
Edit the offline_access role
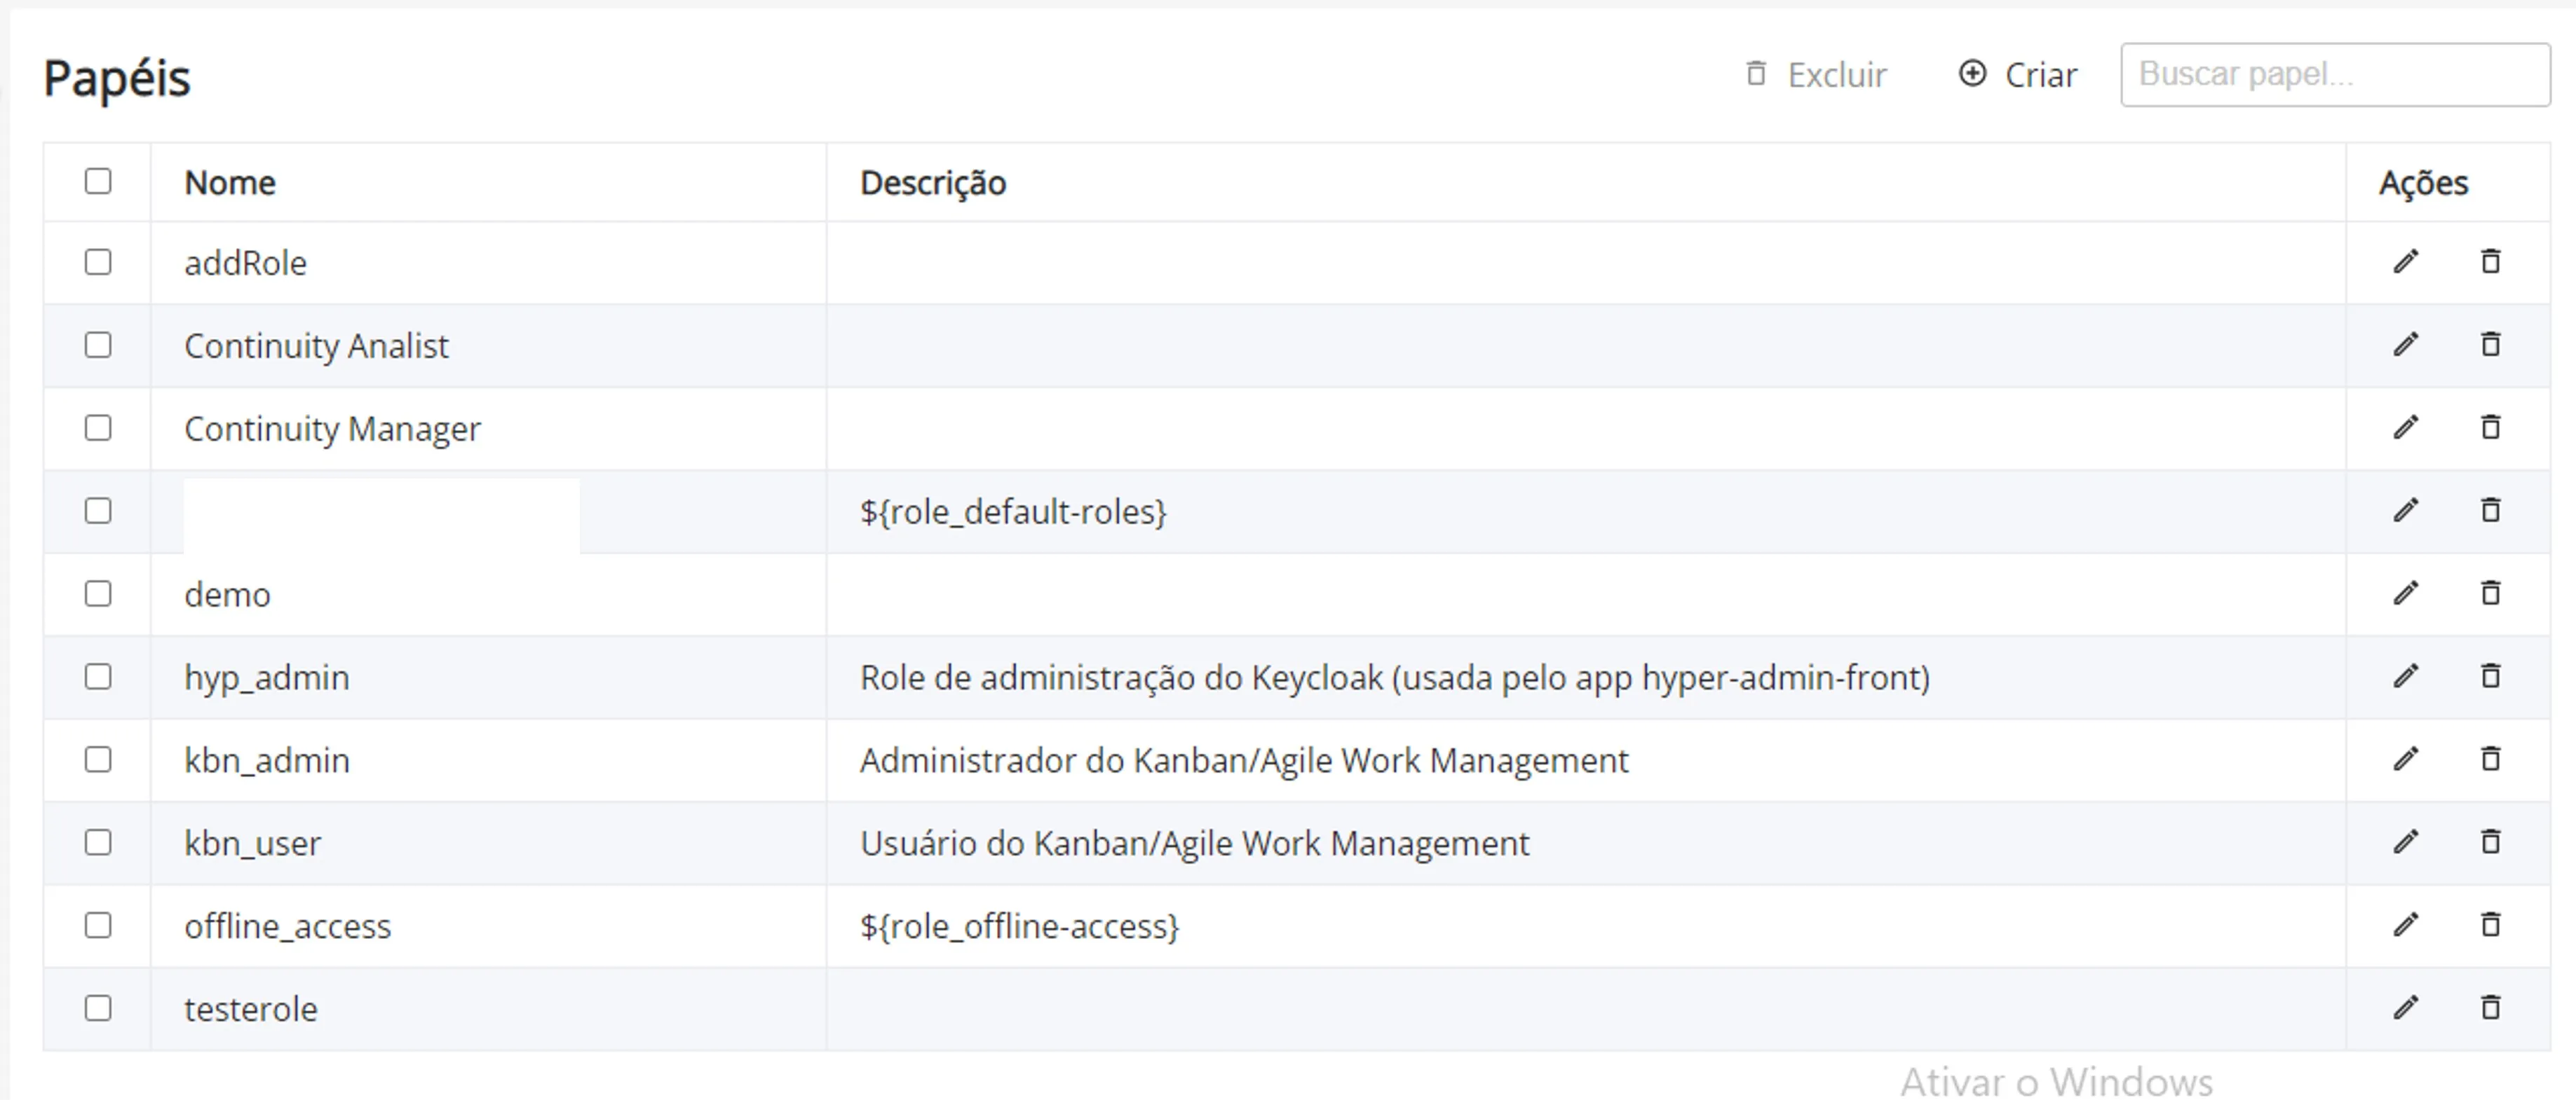(2406, 925)
